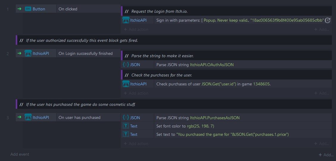The height and width of the screenshot is (161, 336).
Task: Select the On clicked condition
Action: click(68, 9)
